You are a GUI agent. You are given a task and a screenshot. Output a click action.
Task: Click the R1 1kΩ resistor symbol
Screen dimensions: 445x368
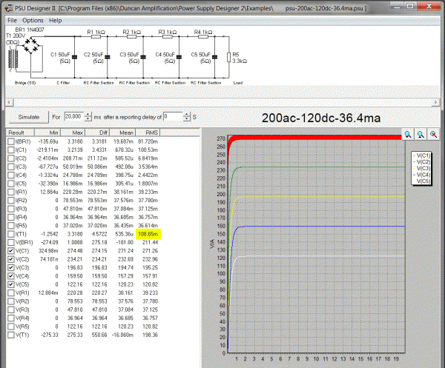coord(96,36)
